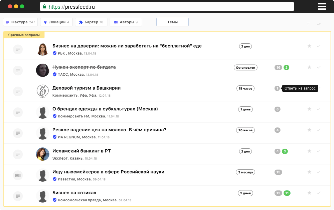This screenshot has width=334, height=210.
Task: Star the "Бизнес на доверии" request
Action: [309, 46]
